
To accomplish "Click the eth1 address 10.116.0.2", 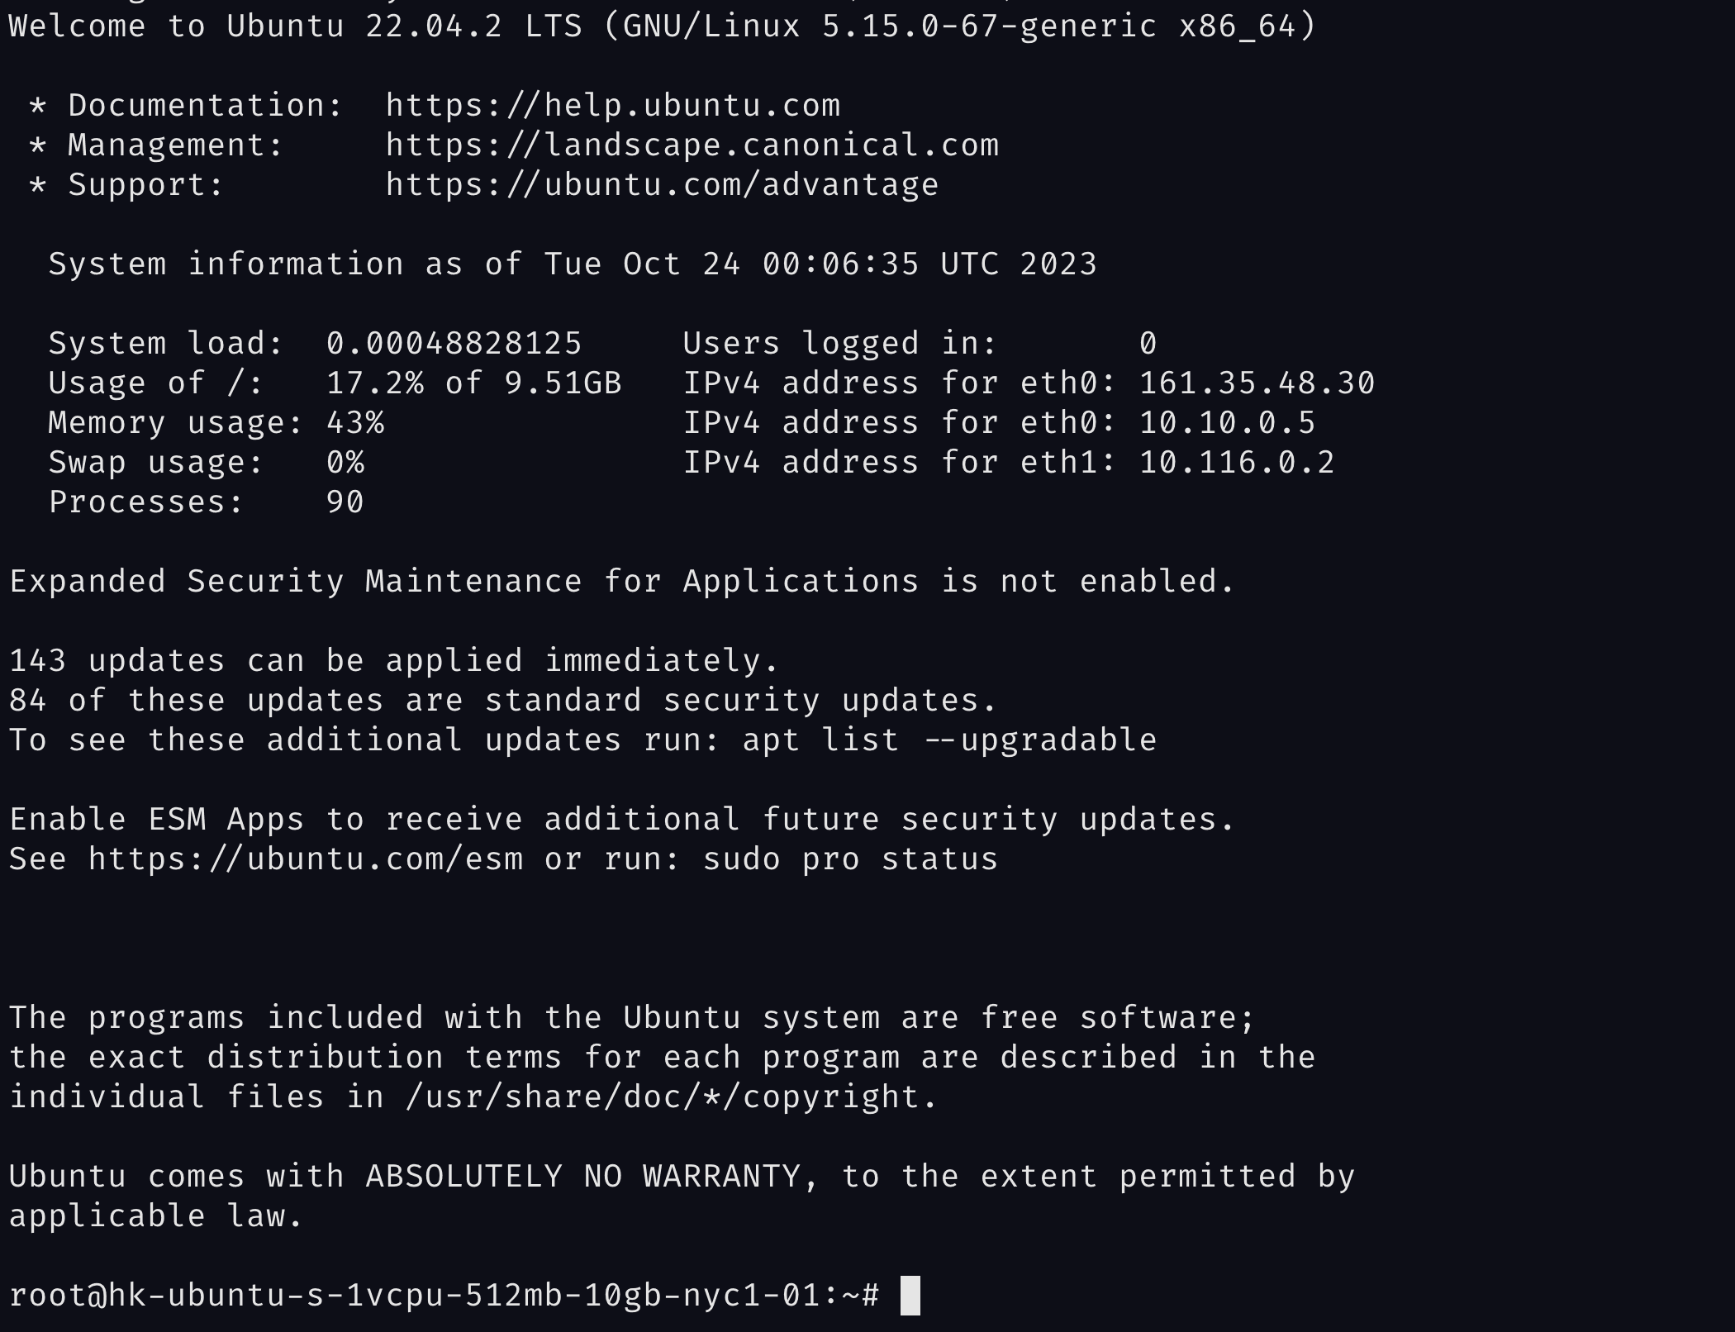I will coord(1237,463).
